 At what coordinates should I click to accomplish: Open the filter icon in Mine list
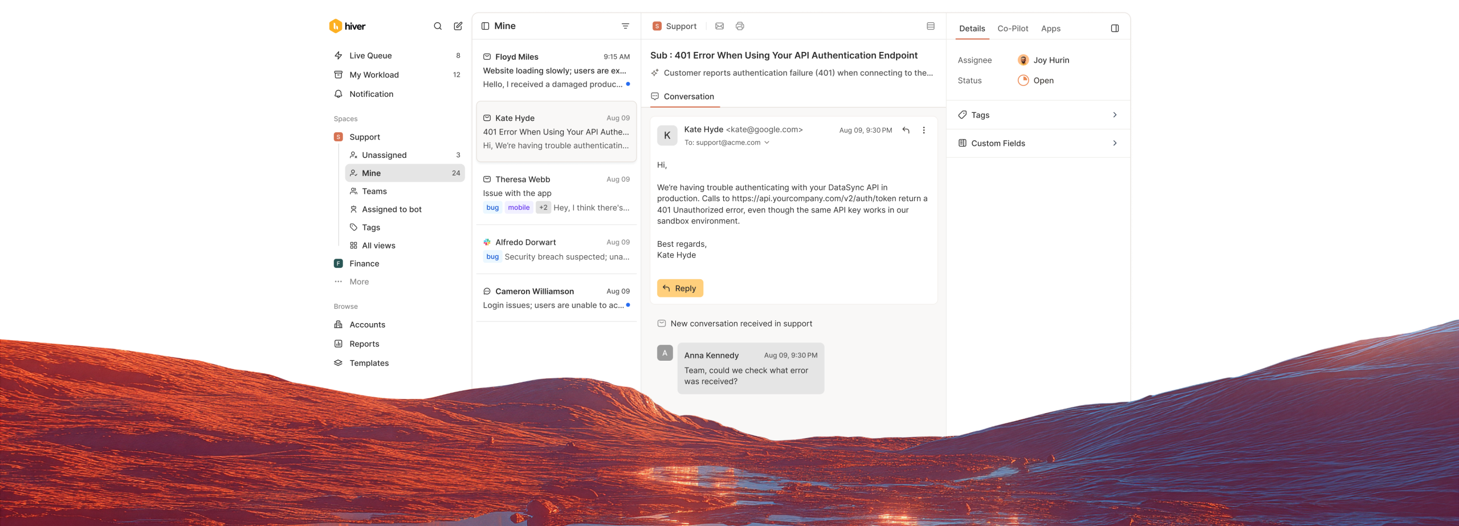(x=625, y=26)
